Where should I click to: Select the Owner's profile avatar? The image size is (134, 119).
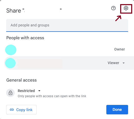11,50
